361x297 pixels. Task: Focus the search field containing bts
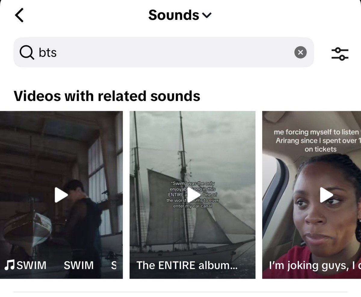click(x=164, y=52)
